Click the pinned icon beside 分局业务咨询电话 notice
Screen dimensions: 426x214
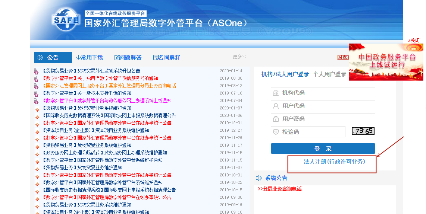tap(36, 86)
